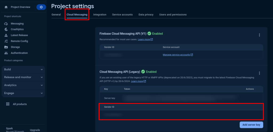Click the Messaging cloud icon in shortcuts
This screenshot has width=273, height=132.
(x=6, y=24)
